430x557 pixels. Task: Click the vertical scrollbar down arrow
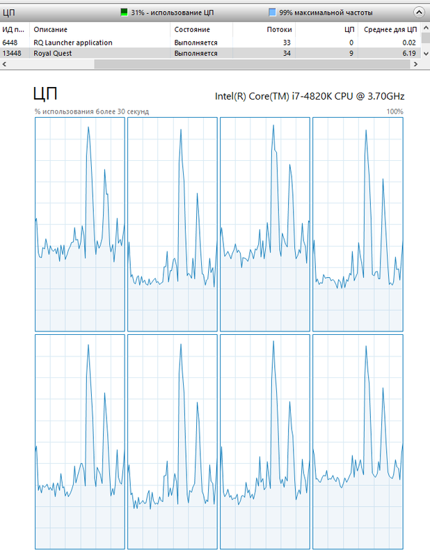(x=426, y=54)
